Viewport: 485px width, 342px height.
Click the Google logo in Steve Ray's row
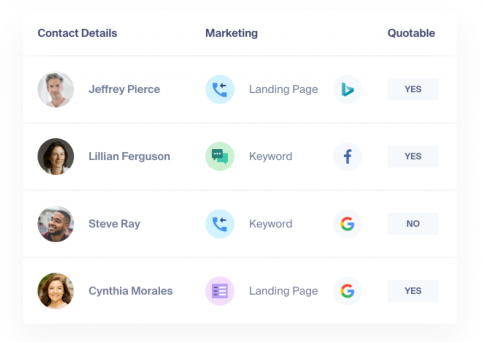(x=347, y=224)
